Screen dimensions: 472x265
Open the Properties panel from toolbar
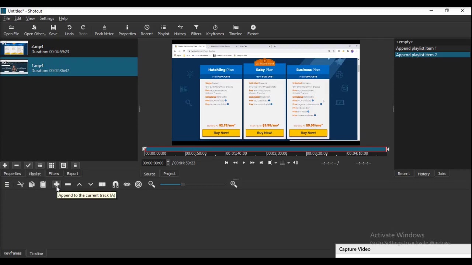pos(128,31)
